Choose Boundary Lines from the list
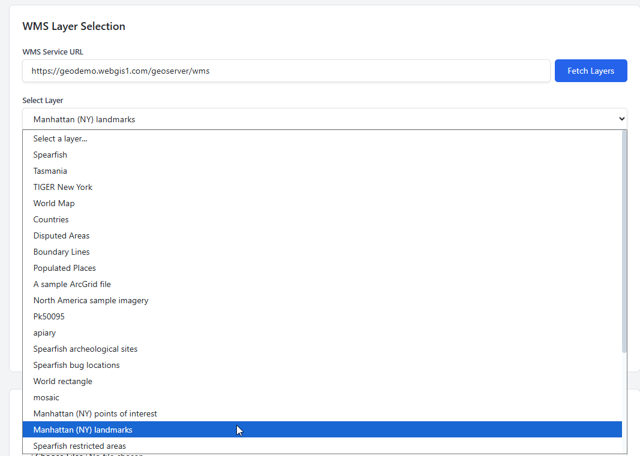Screen dimensions: 640x456 click(x=61, y=252)
